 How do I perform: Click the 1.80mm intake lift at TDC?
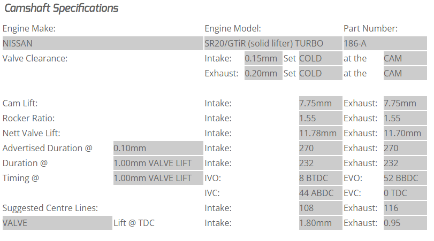(x=320, y=223)
